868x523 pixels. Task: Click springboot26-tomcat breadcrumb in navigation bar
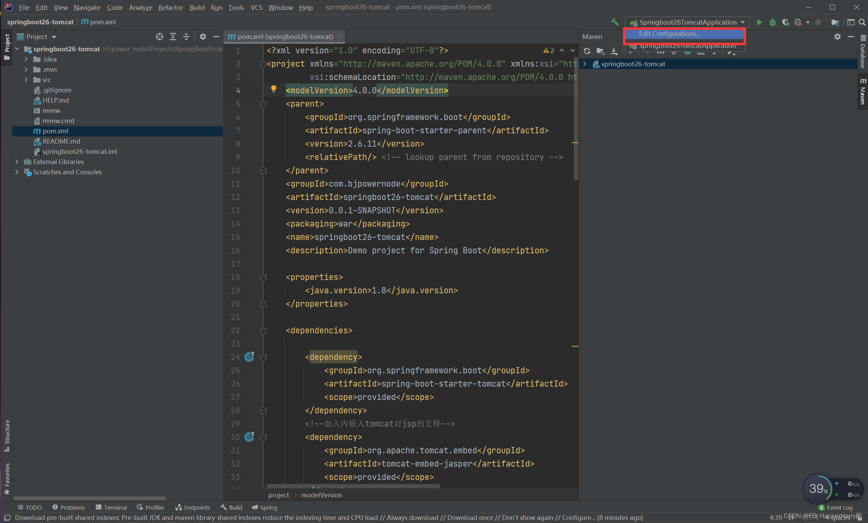coord(40,22)
